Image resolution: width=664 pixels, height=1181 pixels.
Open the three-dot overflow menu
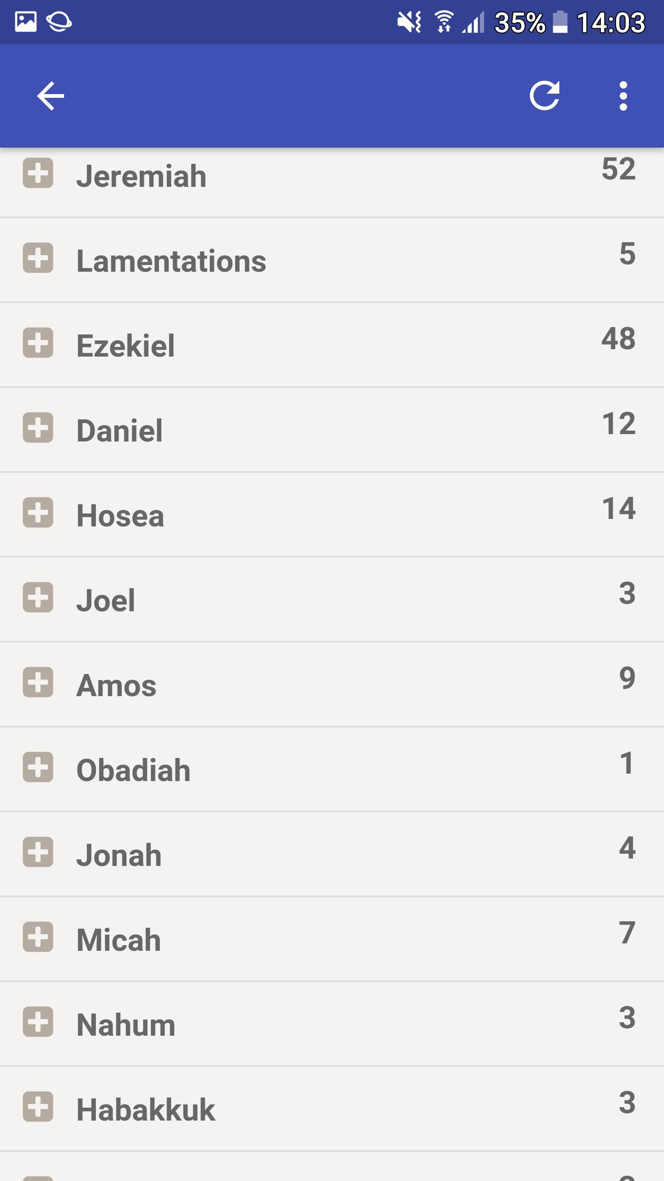click(x=623, y=96)
